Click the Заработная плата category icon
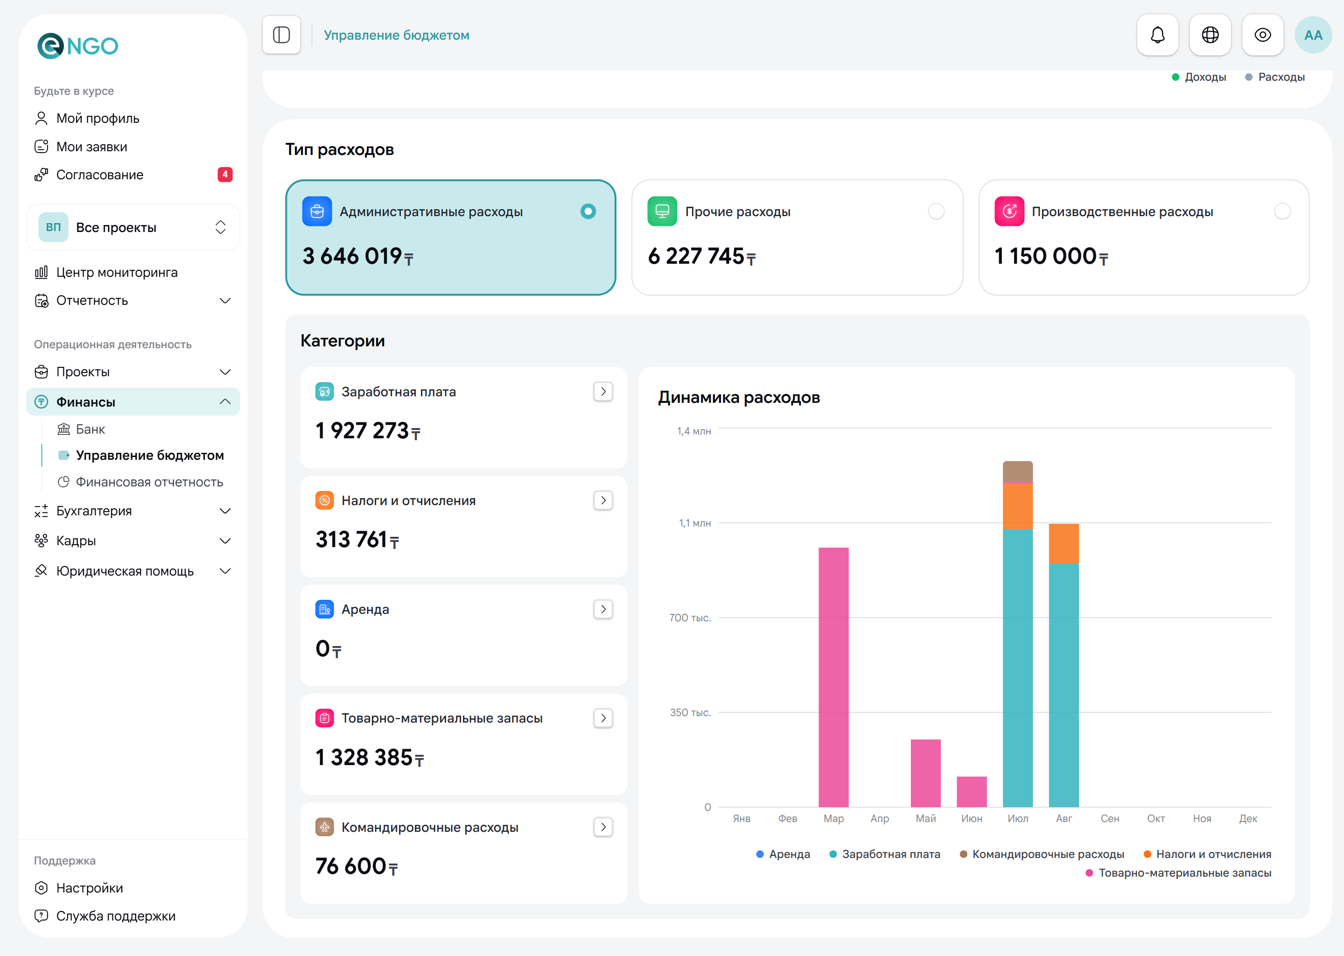The height and width of the screenshot is (956, 1344). pos(324,392)
